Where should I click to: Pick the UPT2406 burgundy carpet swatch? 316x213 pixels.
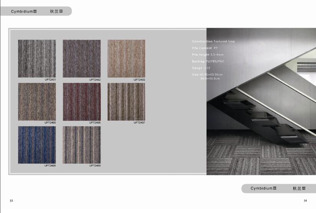coord(82,102)
